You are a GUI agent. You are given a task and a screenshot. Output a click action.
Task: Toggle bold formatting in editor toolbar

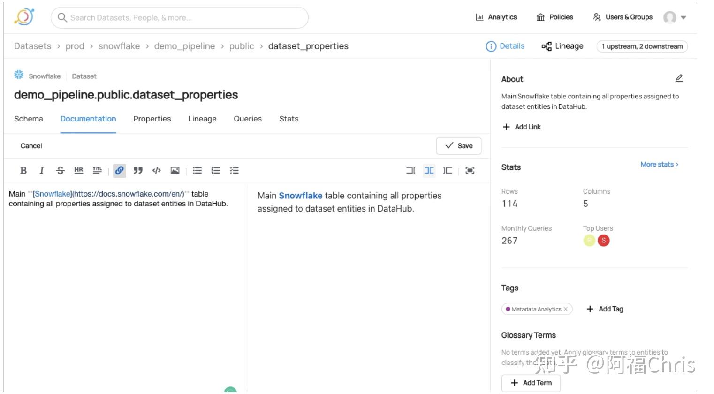coord(23,171)
